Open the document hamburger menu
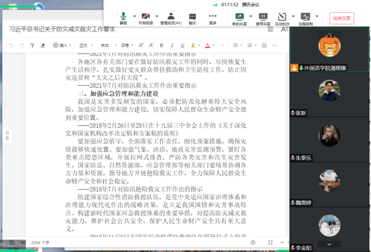Screen dimensions: 371x252 pyautogui.click(x=271, y=29)
